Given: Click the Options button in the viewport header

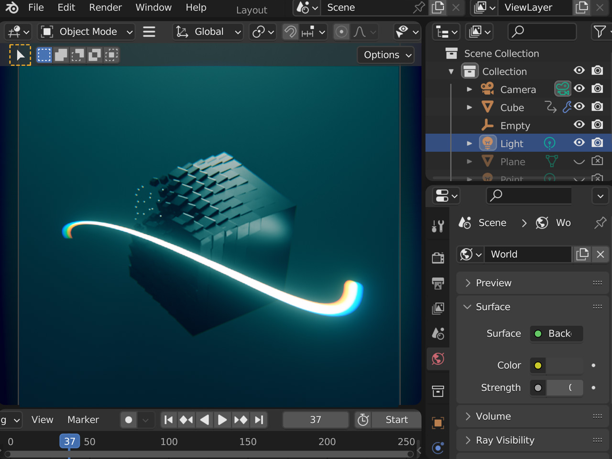Looking at the screenshot, I should click(x=385, y=55).
